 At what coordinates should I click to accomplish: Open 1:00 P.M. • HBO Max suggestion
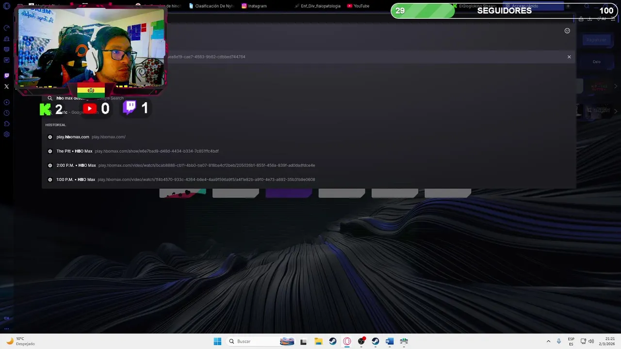tap(309, 179)
